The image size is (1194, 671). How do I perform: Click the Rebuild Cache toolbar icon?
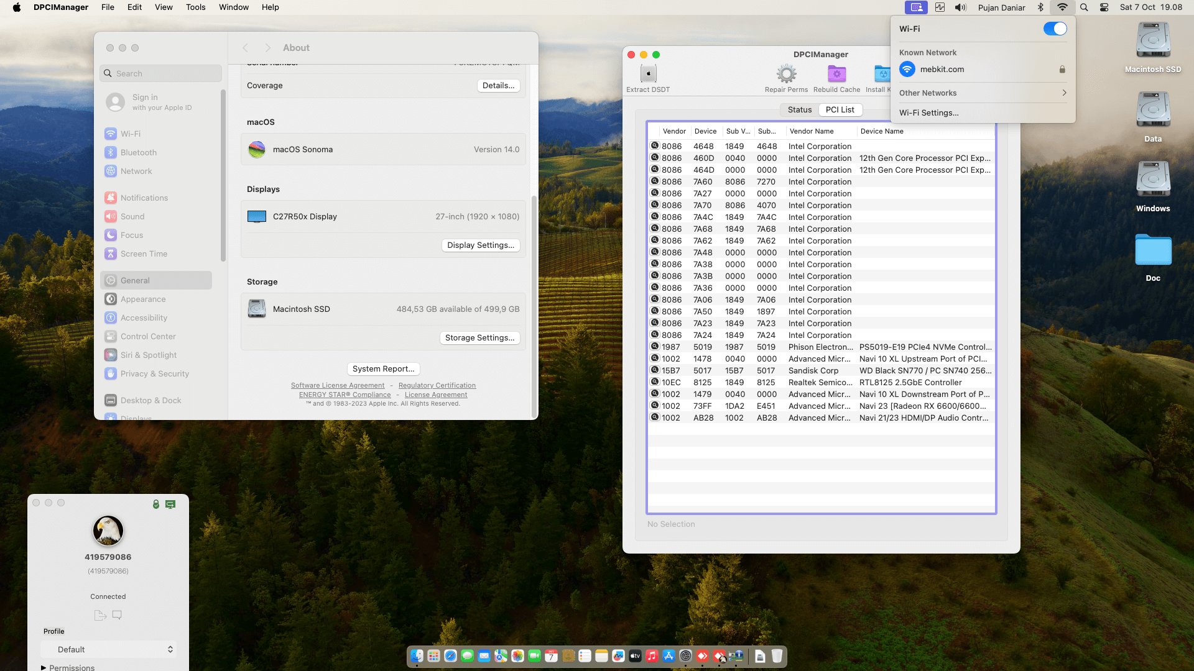836,74
